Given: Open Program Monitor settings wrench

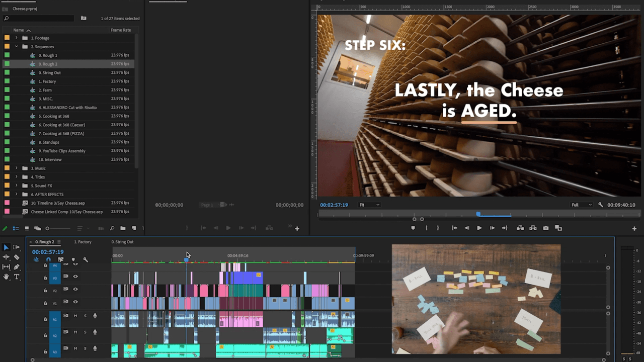Looking at the screenshot, I should [601, 205].
